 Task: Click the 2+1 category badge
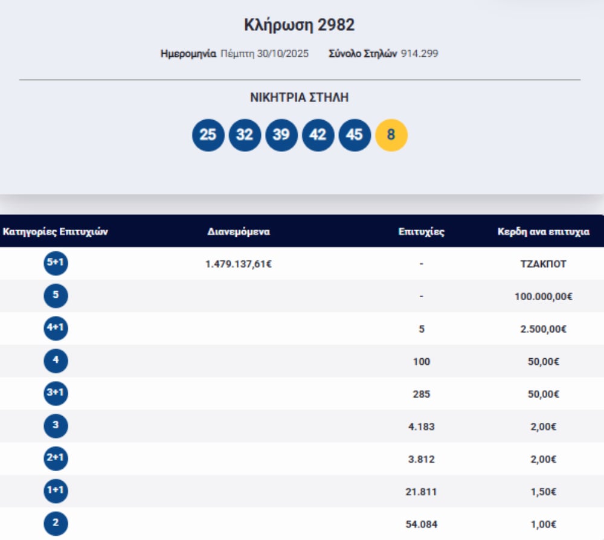(56, 458)
